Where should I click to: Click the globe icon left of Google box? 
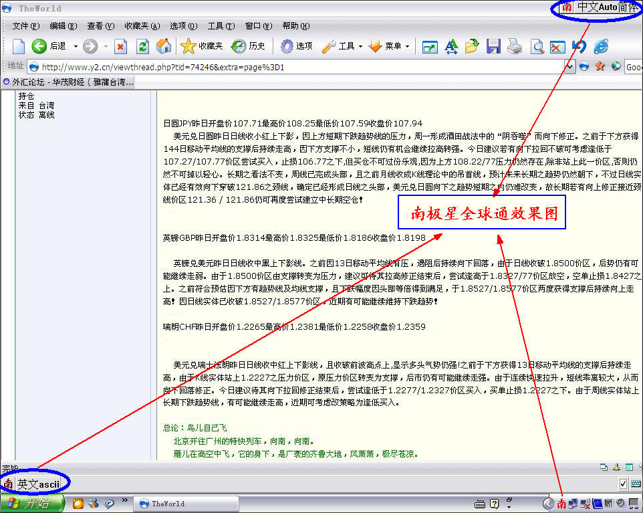pos(616,66)
